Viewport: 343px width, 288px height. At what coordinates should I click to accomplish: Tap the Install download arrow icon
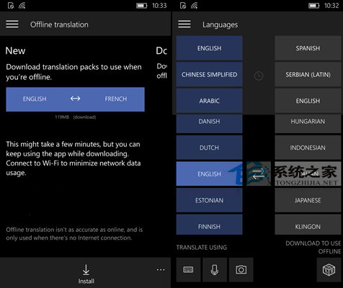coord(86,270)
